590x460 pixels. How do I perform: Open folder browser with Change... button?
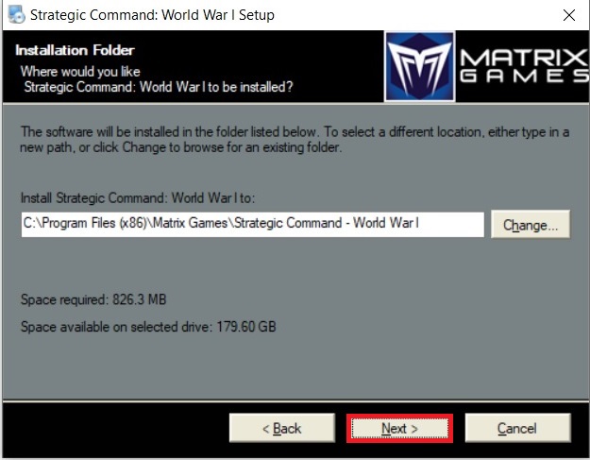tap(531, 225)
